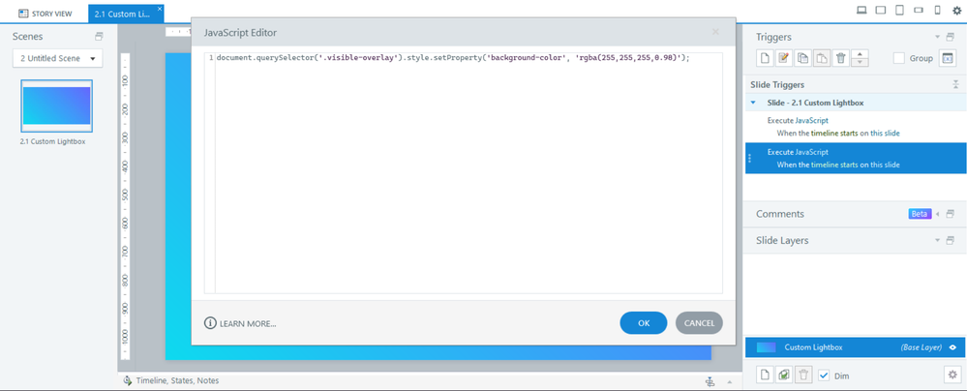Undock the Triggers panel
The height and width of the screenshot is (391, 967).
951,37
